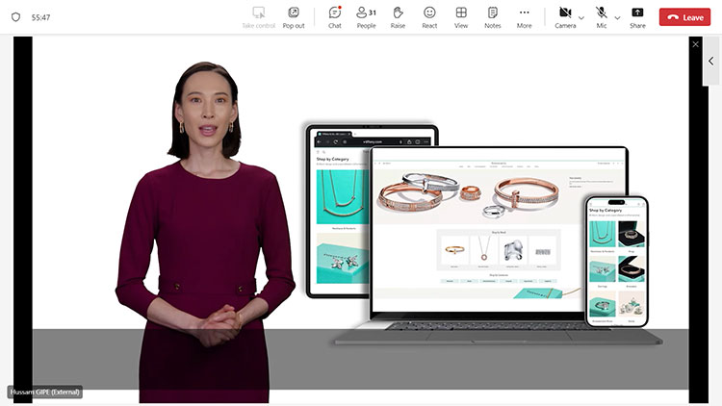This screenshot has height=406, width=722.
Task: Expand the Mic options arrow
Action: click(x=617, y=17)
